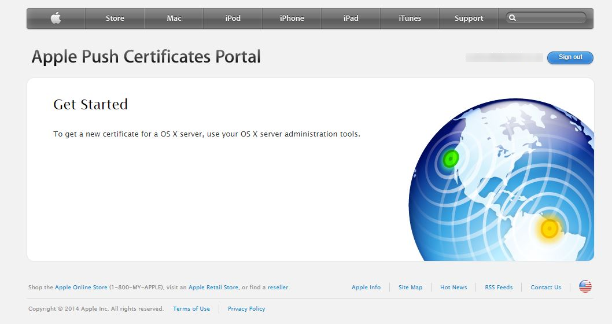The image size is (612, 324).
Task: Open the Terms of Use link
Action: (191, 309)
